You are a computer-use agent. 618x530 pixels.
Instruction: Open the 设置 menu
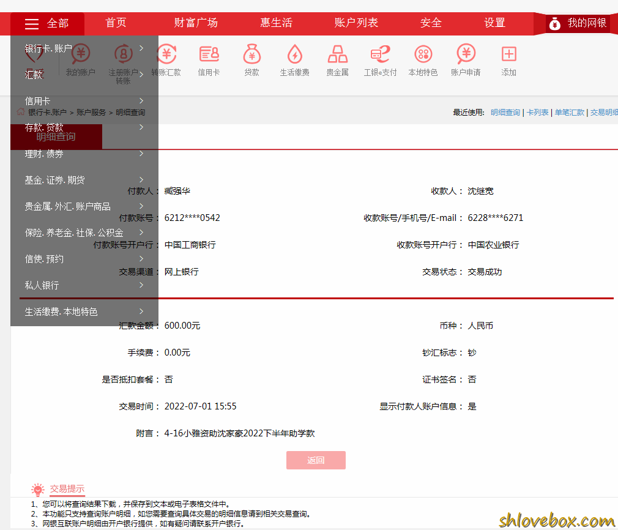click(x=494, y=23)
